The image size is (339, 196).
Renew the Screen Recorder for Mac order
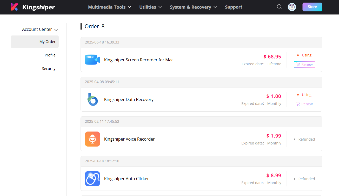pos(304,64)
